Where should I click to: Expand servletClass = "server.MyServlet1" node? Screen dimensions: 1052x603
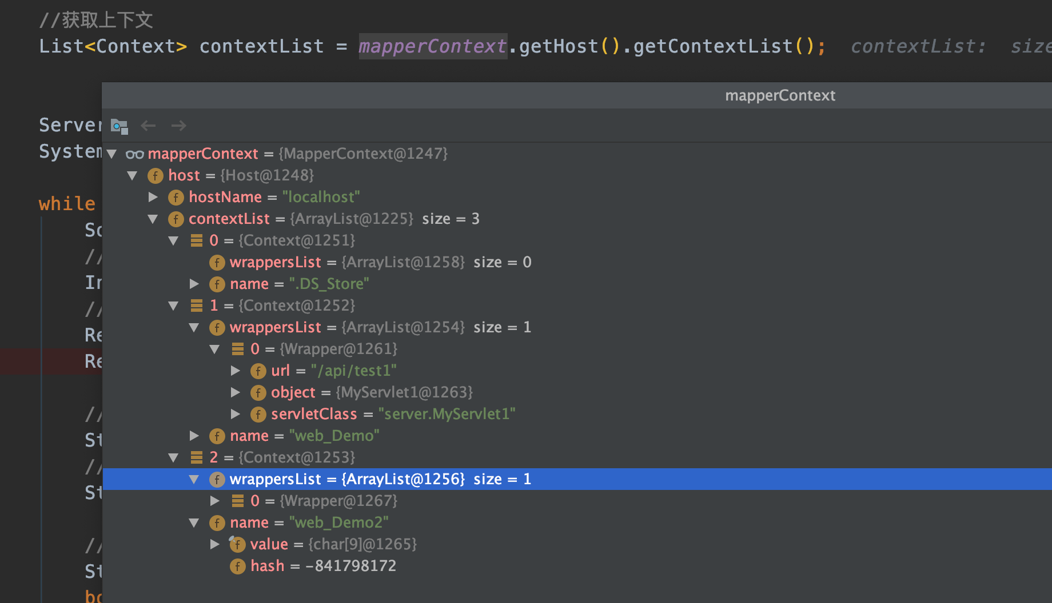tap(236, 414)
